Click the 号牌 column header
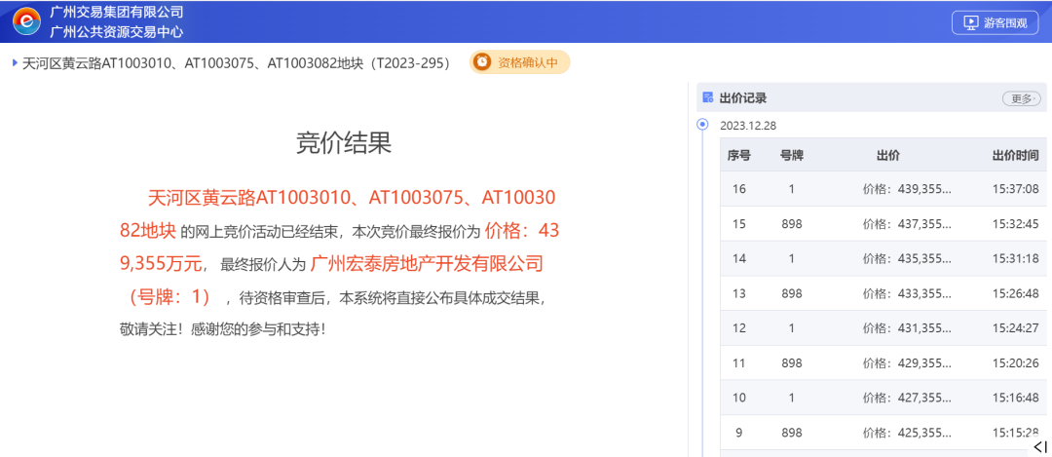 click(x=792, y=156)
